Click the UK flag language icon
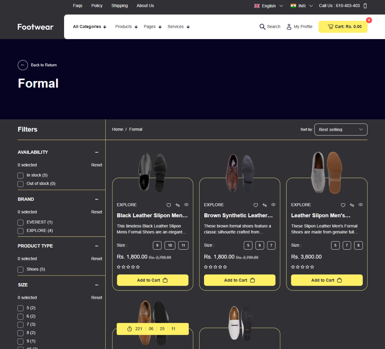This screenshot has height=349, width=385. click(x=257, y=6)
